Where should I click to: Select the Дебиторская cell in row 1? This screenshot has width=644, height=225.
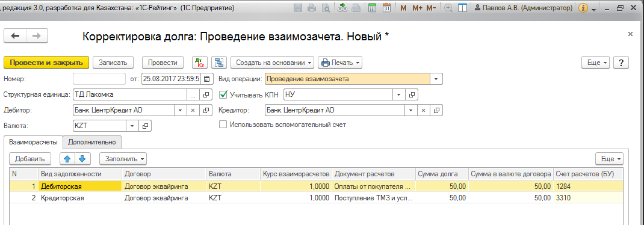(x=80, y=186)
